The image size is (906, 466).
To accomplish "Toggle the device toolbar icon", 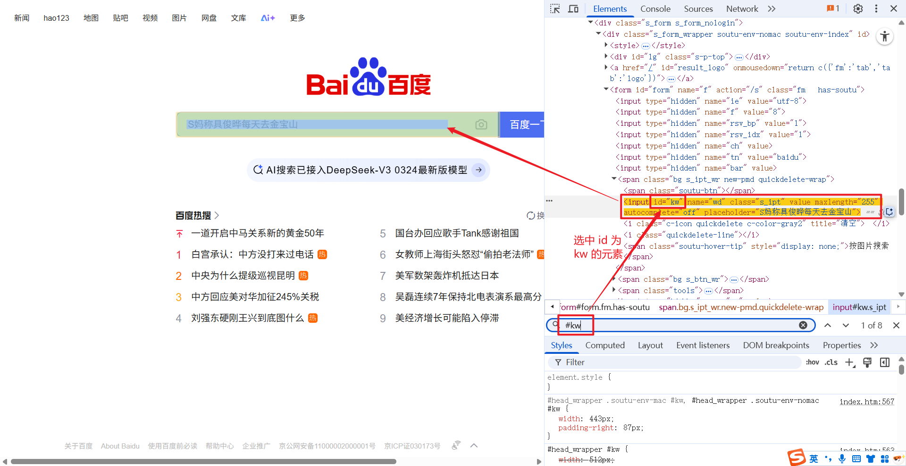I will pos(573,8).
